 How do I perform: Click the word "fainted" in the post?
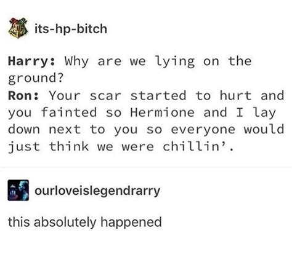click(x=69, y=112)
